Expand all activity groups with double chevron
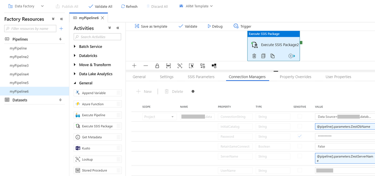Image resolution: width=375 pixels, height=176 pixels. [110, 28]
